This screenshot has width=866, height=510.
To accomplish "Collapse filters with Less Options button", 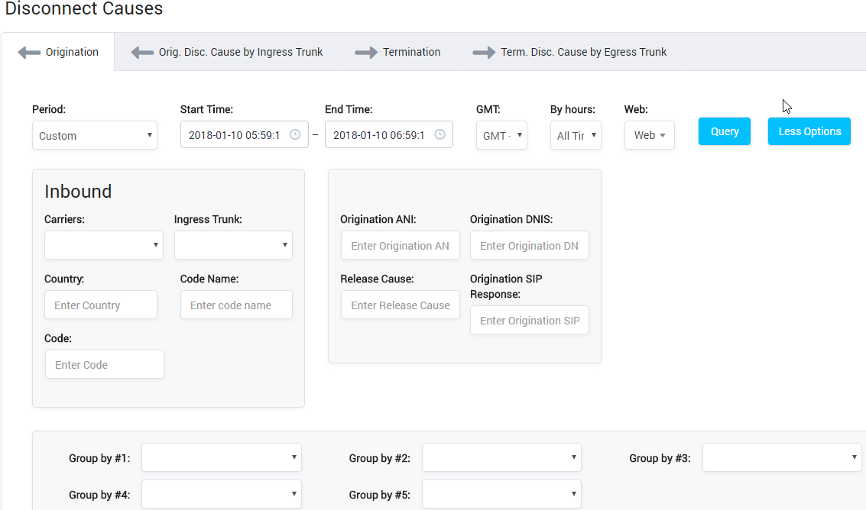I will pos(809,131).
